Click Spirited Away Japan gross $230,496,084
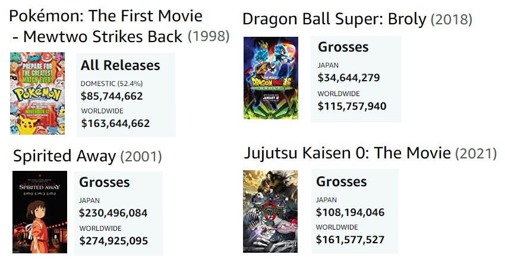505x264 pixels. point(113,212)
